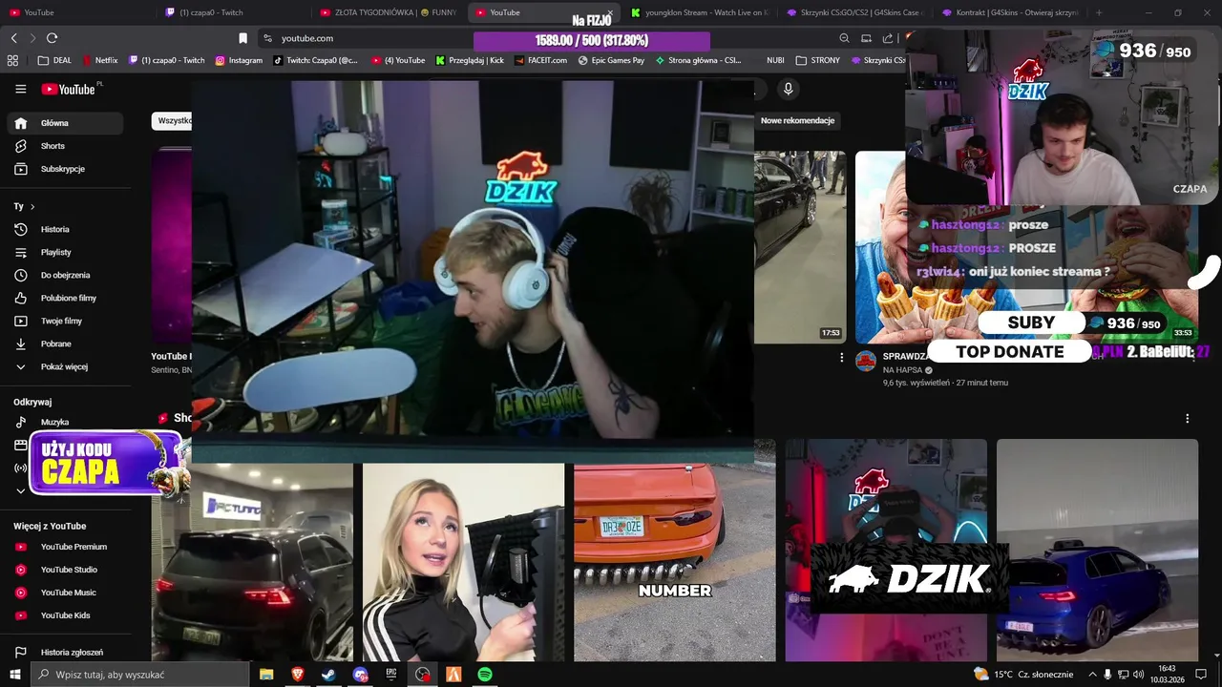Open Shorts from the sidebar
This screenshot has height=687, width=1222.
click(65, 146)
